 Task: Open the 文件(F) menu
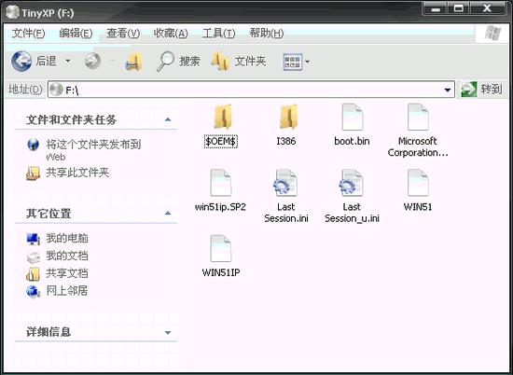[x=28, y=34]
